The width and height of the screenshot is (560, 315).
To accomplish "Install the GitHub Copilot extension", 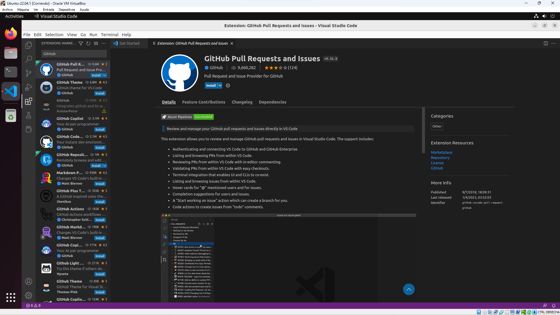I will click(100, 129).
